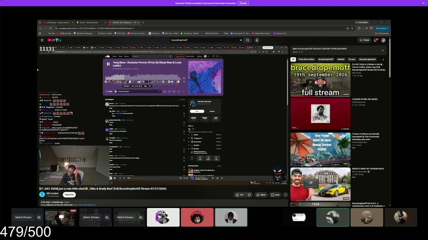Open more actions for the video
This screenshot has height=240, width=428.
pos(285,195)
